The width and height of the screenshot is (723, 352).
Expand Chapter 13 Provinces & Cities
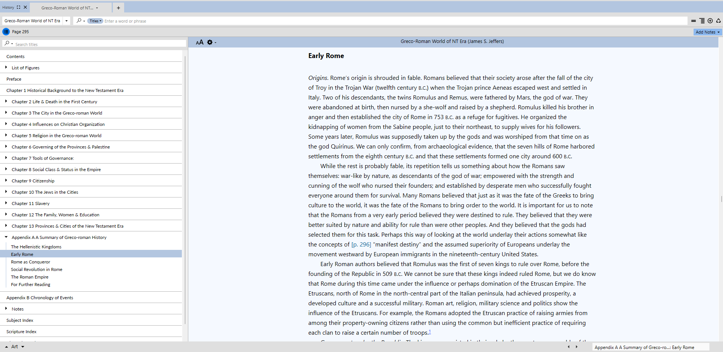[x=6, y=226]
